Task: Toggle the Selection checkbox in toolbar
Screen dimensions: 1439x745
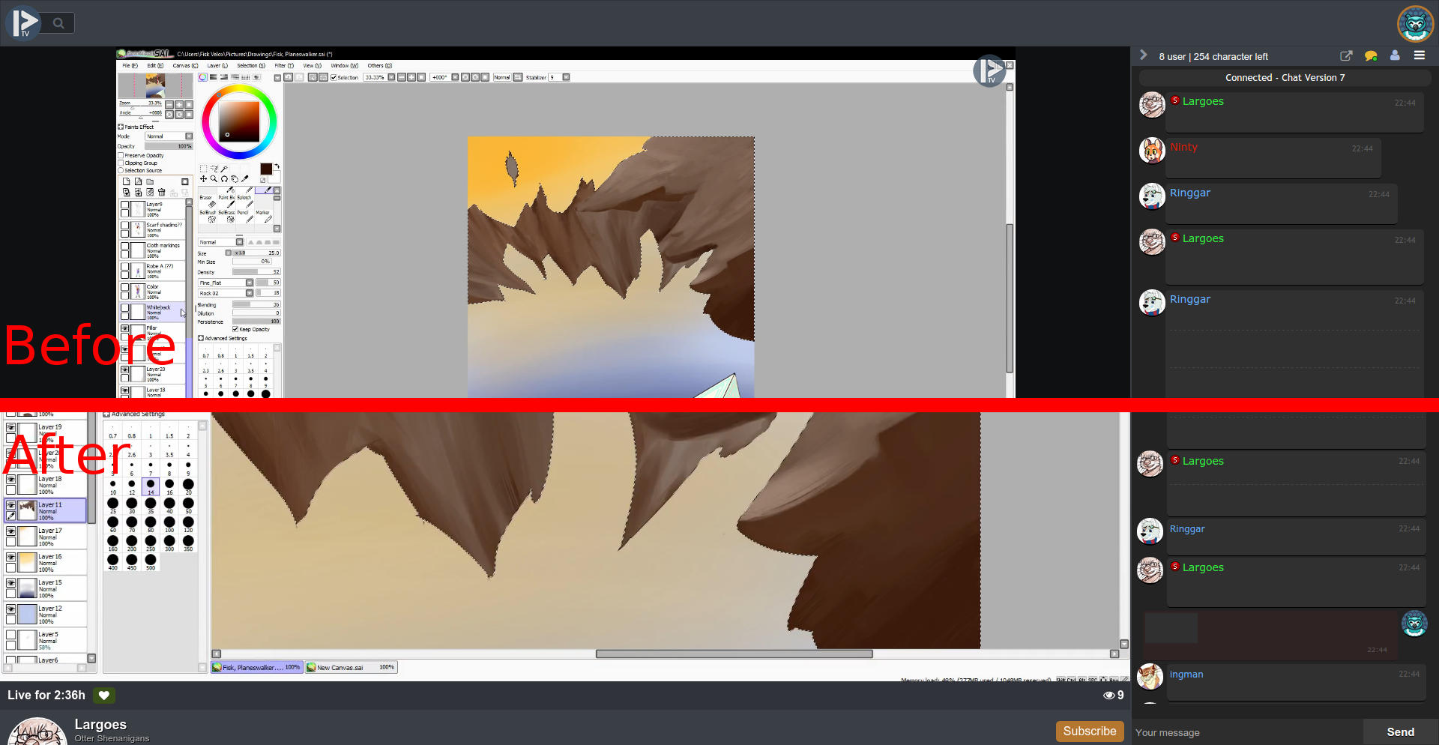Action: coord(334,77)
